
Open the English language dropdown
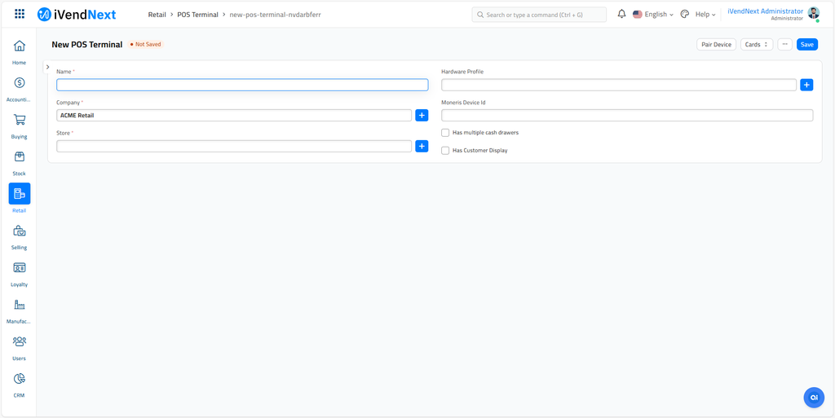(x=653, y=14)
